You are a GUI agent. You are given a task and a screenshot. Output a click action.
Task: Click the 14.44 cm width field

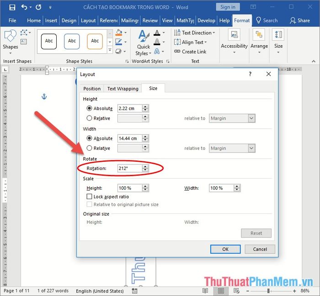(130, 138)
